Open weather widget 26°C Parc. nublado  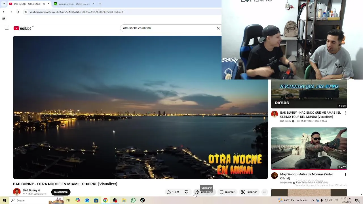(293, 200)
